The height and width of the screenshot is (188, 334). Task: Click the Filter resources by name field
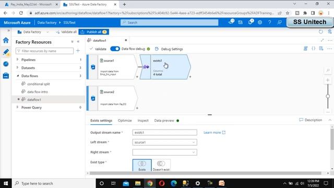44,51
